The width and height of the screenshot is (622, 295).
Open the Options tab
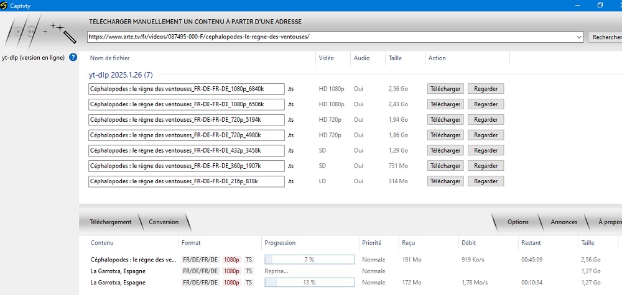pos(518,222)
